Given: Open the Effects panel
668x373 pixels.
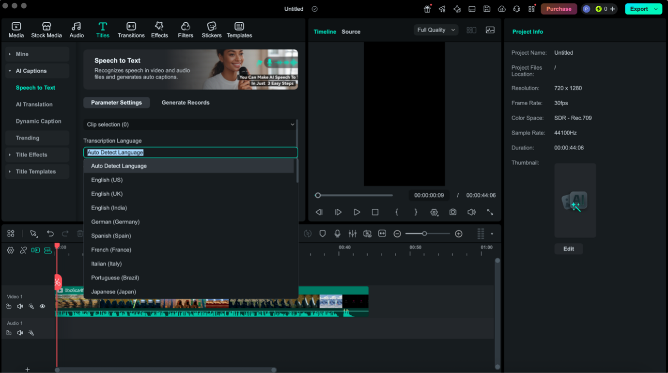Looking at the screenshot, I should tap(159, 29).
